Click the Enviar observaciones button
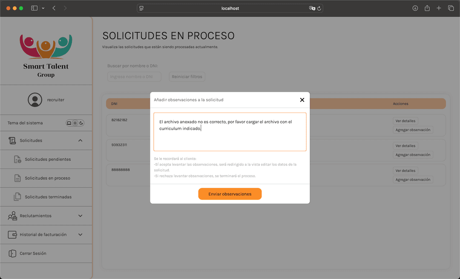The image size is (460, 279). [230, 194]
